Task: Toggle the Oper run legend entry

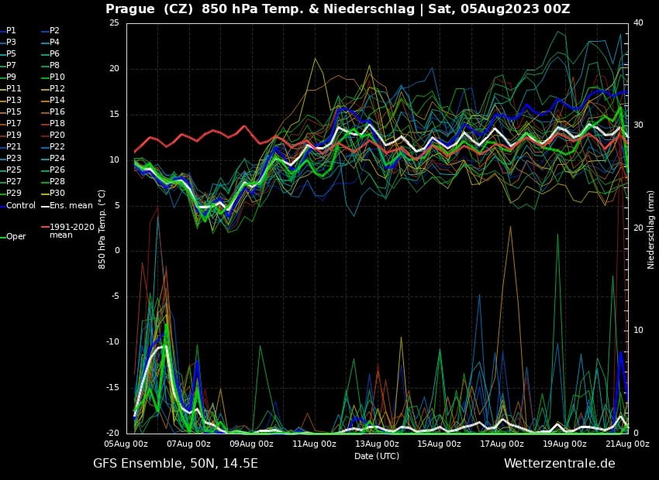Action: tap(16, 237)
